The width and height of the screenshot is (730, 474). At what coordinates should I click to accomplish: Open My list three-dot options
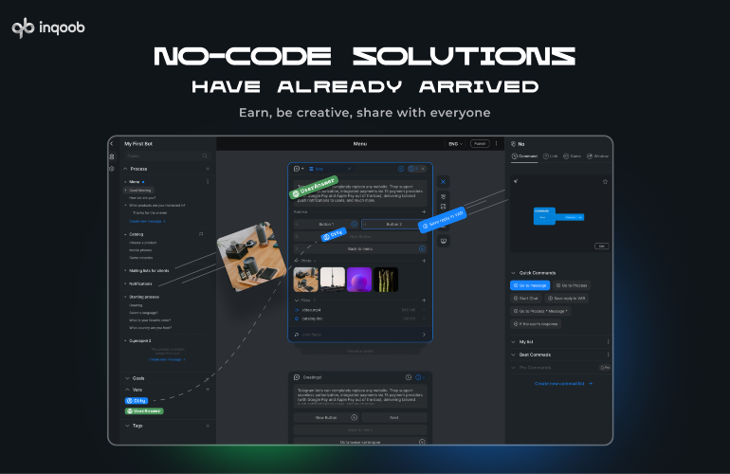pyautogui.click(x=608, y=342)
